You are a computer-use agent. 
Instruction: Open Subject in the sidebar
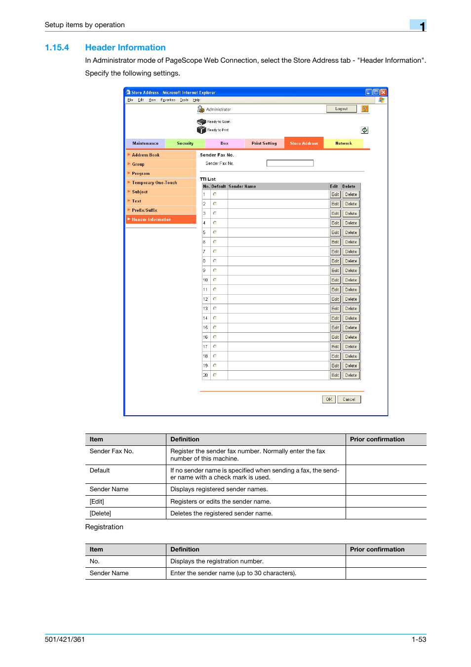[x=161, y=192]
